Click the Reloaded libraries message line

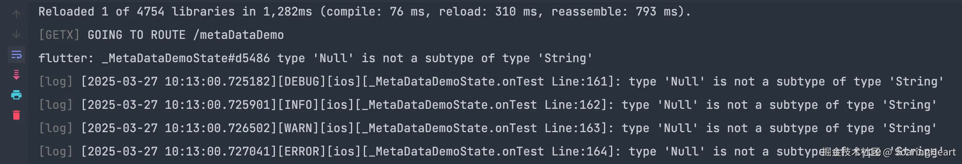coord(364,12)
